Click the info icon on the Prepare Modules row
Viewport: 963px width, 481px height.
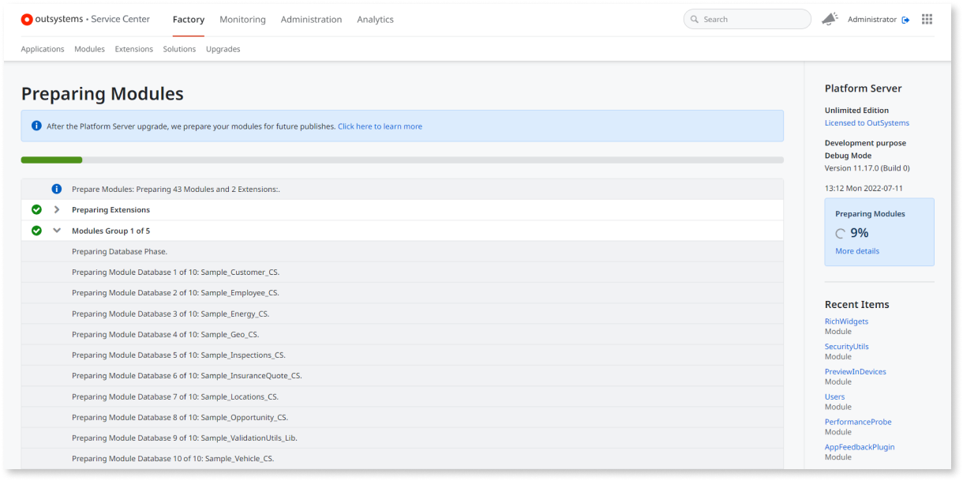point(55,188)
